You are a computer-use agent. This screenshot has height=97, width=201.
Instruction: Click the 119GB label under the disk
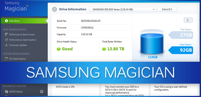pyautogui.click(x=153, y=57)
